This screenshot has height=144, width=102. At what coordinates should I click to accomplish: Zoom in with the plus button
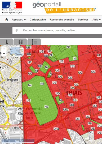4,49
